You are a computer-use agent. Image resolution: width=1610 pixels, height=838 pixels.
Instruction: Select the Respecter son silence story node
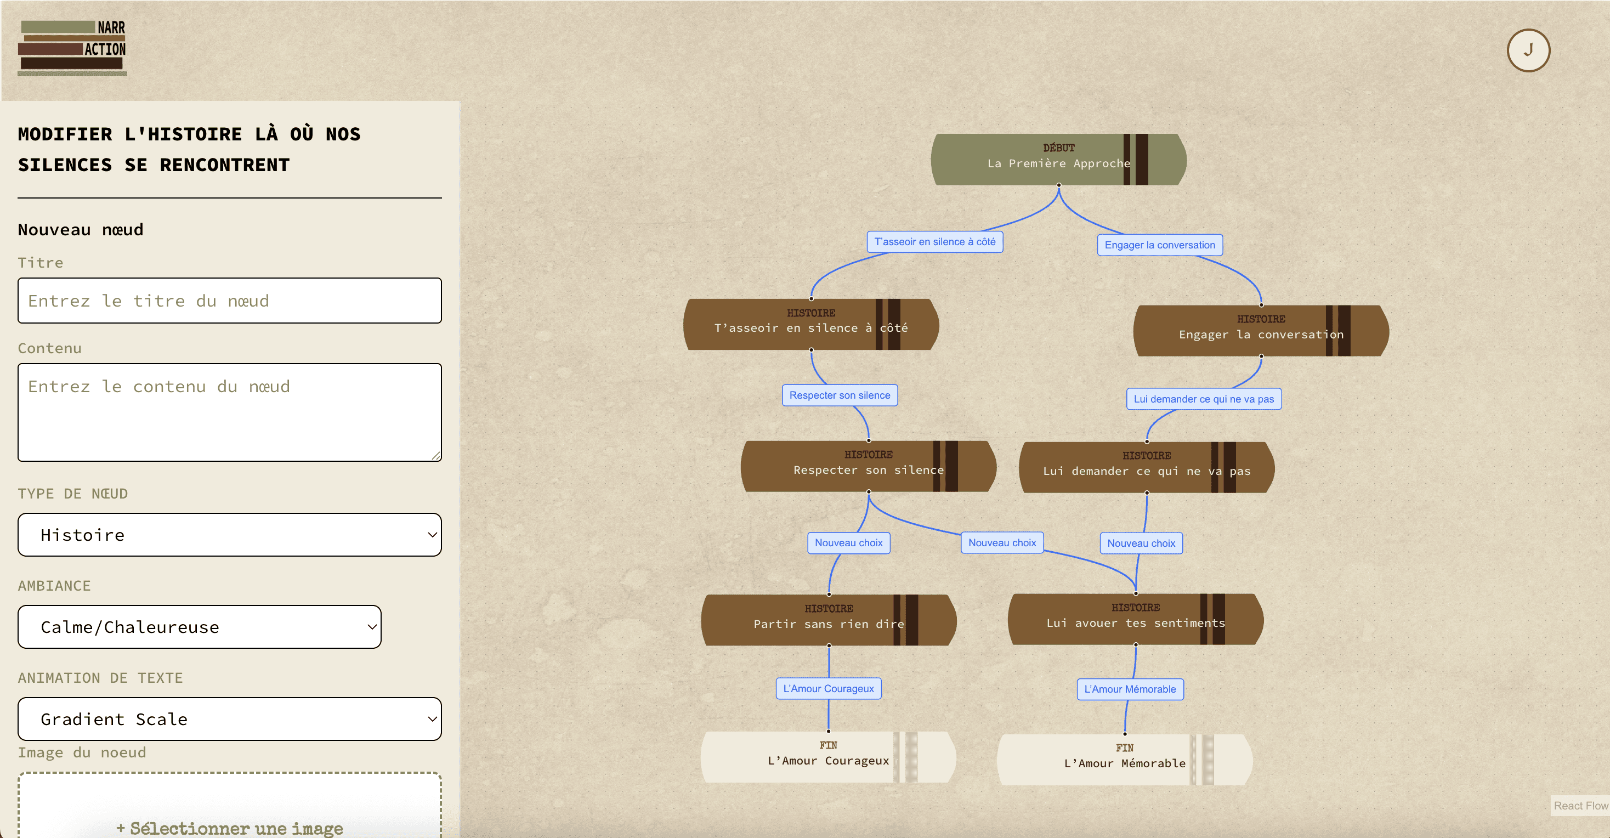click(x=868, y=466)
